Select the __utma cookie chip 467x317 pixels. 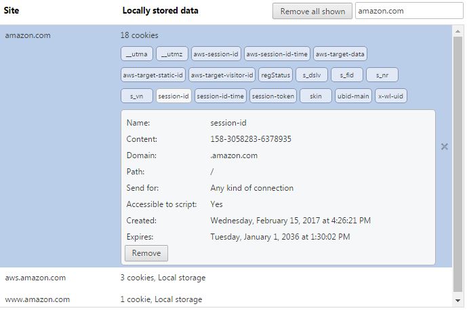tap(137, 54)
